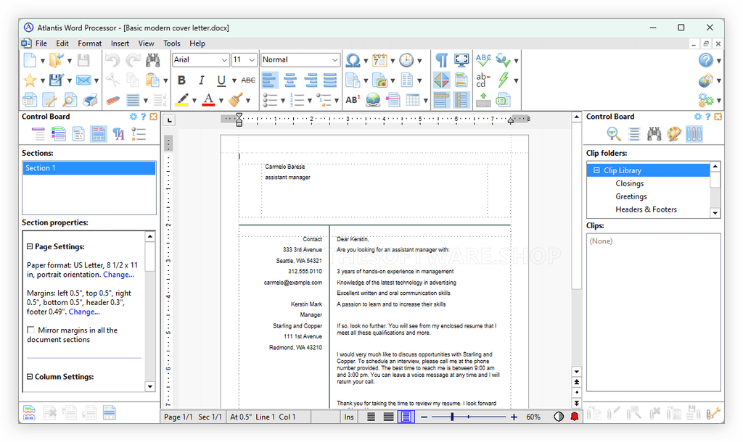Toggle align left paragraph button
743x442 pixels.
coord(270,80)
